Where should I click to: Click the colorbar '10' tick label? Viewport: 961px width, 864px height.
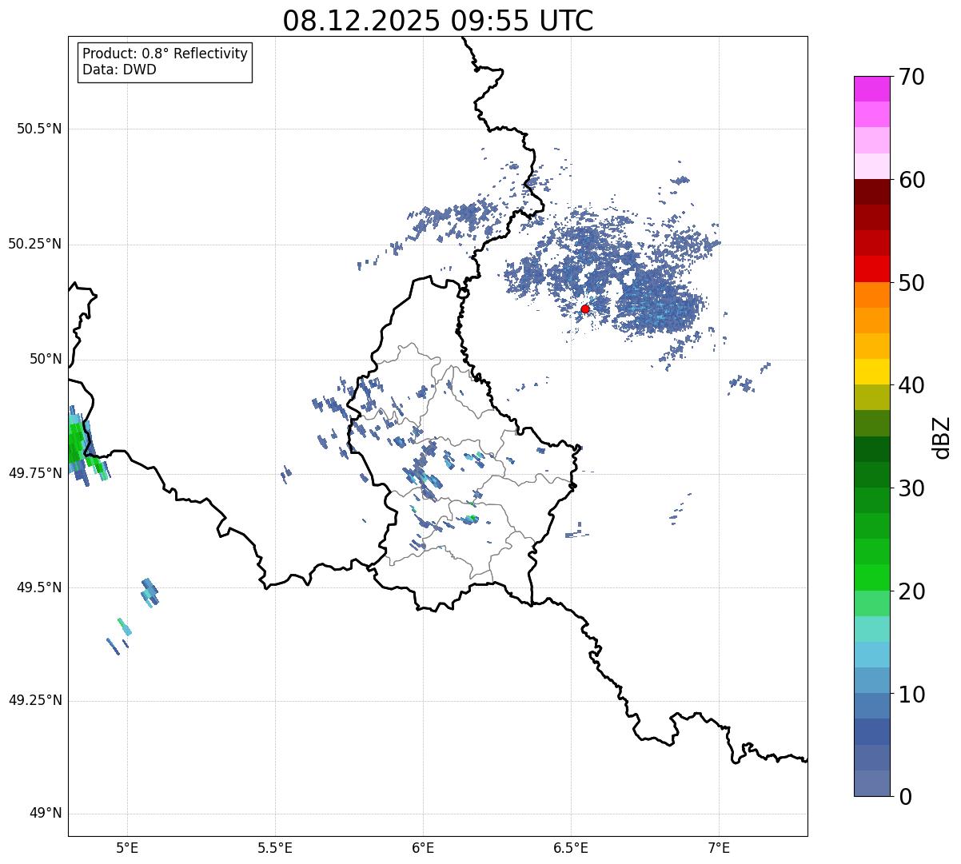(x=911, y=695)
